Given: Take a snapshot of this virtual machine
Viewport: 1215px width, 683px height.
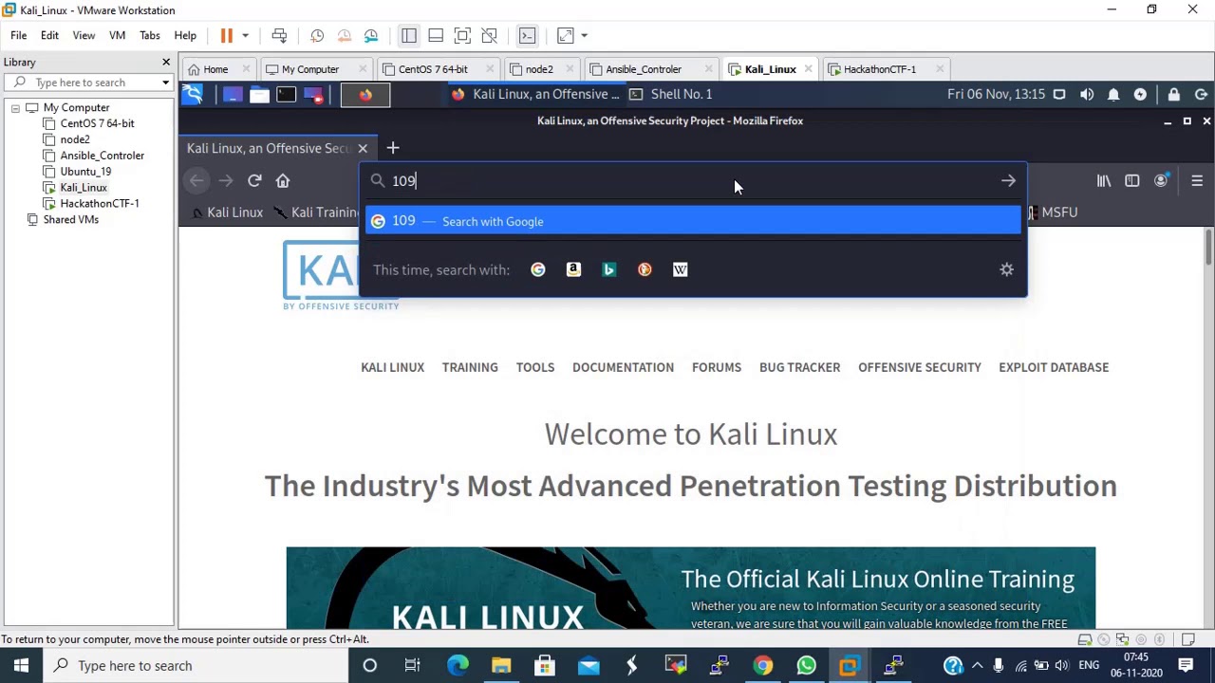Looking at the screenshot, I should [x=317, y=35].
